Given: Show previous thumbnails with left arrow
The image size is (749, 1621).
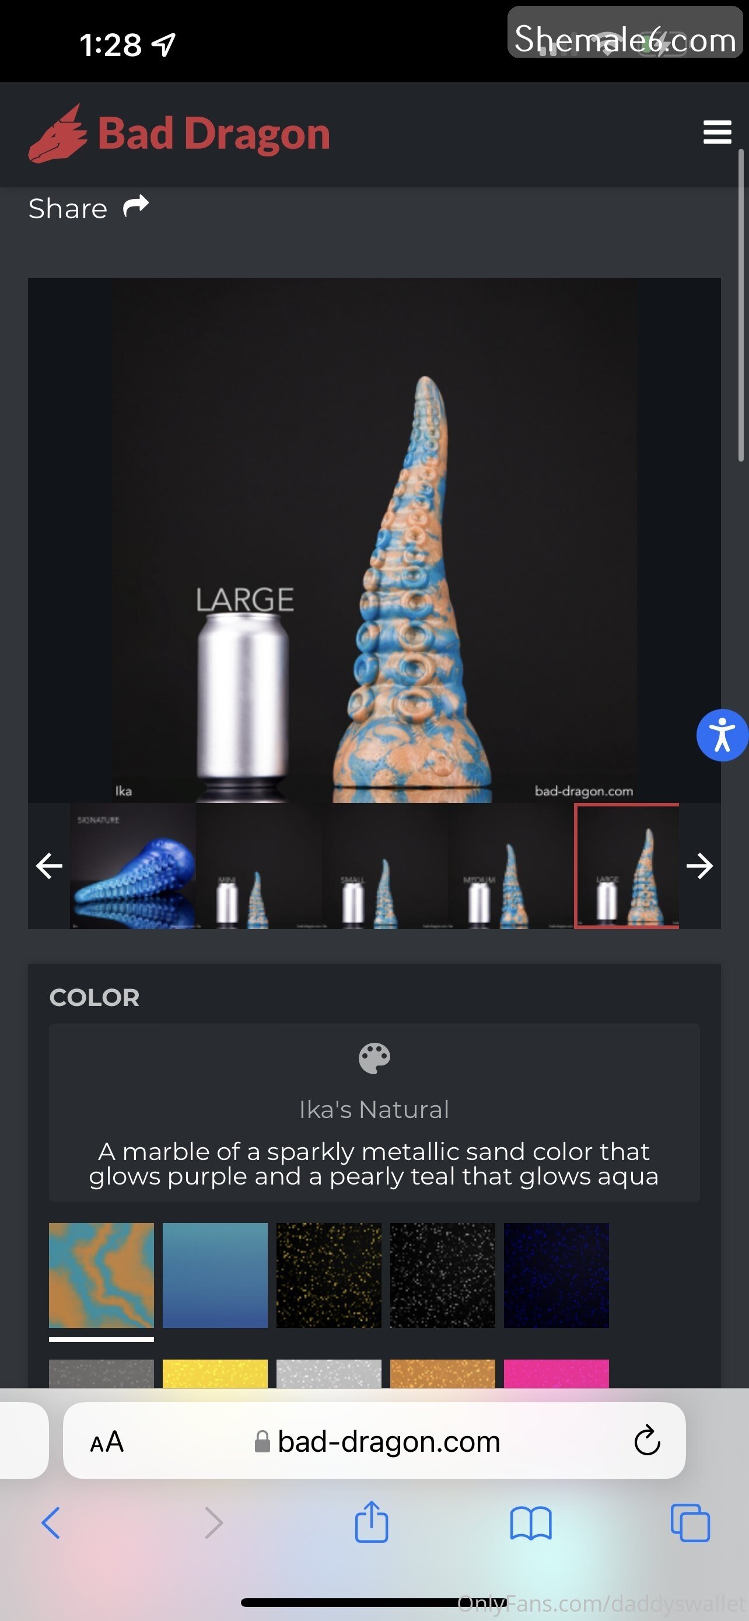Looking at the screenshot, I should tap(49, 866).
